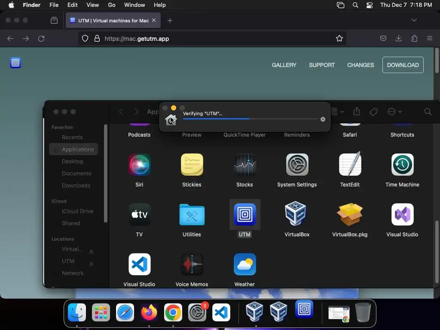Screen dimensions: 440x330
Task: Open Firefox extensions puzzle icon
Action: pos(414,38)
